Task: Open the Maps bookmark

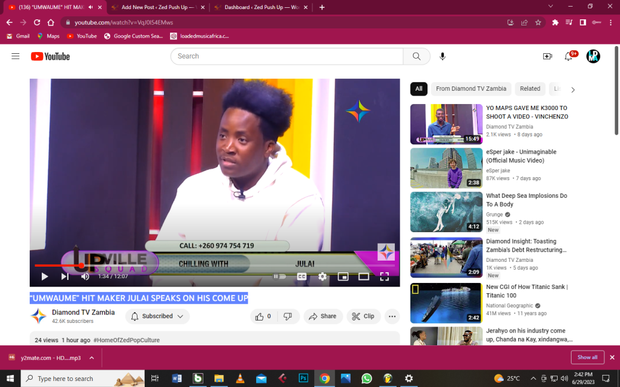Action: click(x=48, y=36)
